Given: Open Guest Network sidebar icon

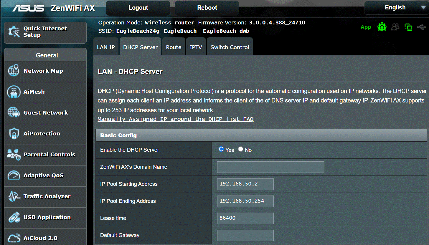Looking at the screenshot, I should [14, 113].
